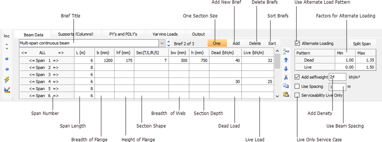Click Live pattern Min factor 0.00
382x142 pixels.
pos(345,67)
